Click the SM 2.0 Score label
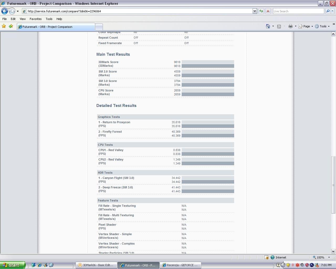This screenshot has height=269, width=336. [108, 71]
